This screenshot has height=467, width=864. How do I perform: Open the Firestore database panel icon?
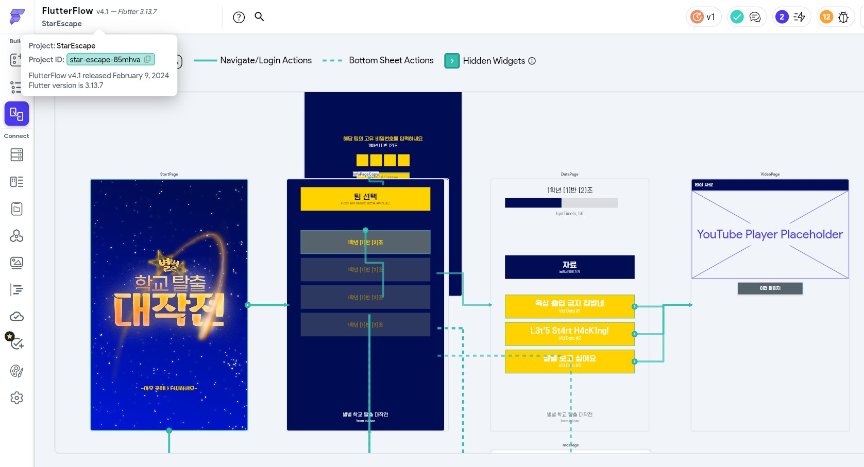point(16,154)
